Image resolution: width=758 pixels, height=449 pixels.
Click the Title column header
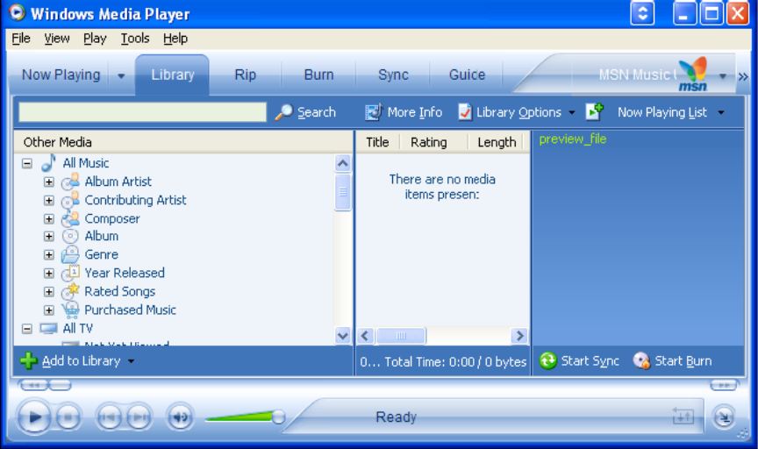pos(377,142)
